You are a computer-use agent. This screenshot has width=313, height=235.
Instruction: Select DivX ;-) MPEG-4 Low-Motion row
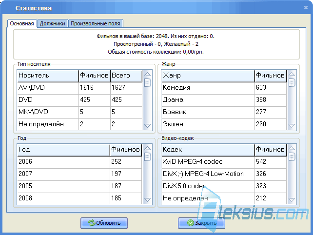(x=224, y=174)
